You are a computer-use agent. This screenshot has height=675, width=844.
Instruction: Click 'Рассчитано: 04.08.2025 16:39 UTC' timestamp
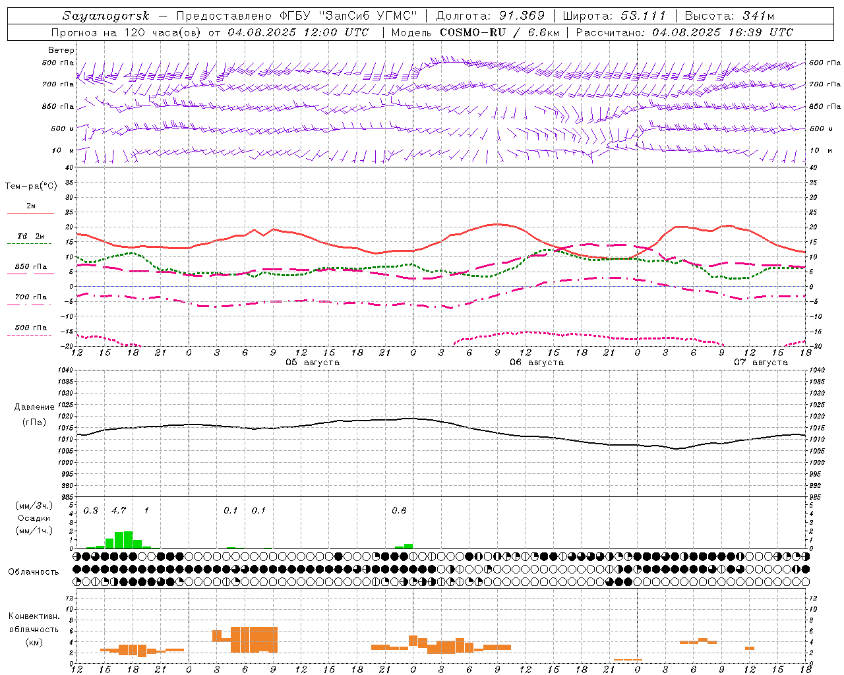click(684, 32)
